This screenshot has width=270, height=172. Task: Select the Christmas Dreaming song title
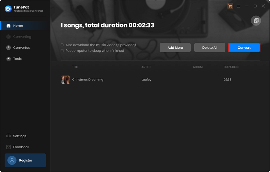pos(87,79)
